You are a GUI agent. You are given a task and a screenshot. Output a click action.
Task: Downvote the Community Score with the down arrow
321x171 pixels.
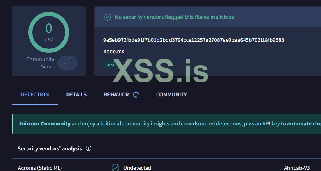[x=71, y=66]
